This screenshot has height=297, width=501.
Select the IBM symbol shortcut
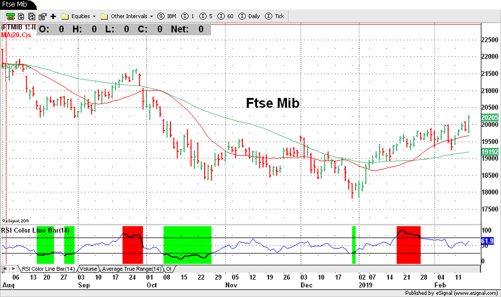click(x=167, y=16)
